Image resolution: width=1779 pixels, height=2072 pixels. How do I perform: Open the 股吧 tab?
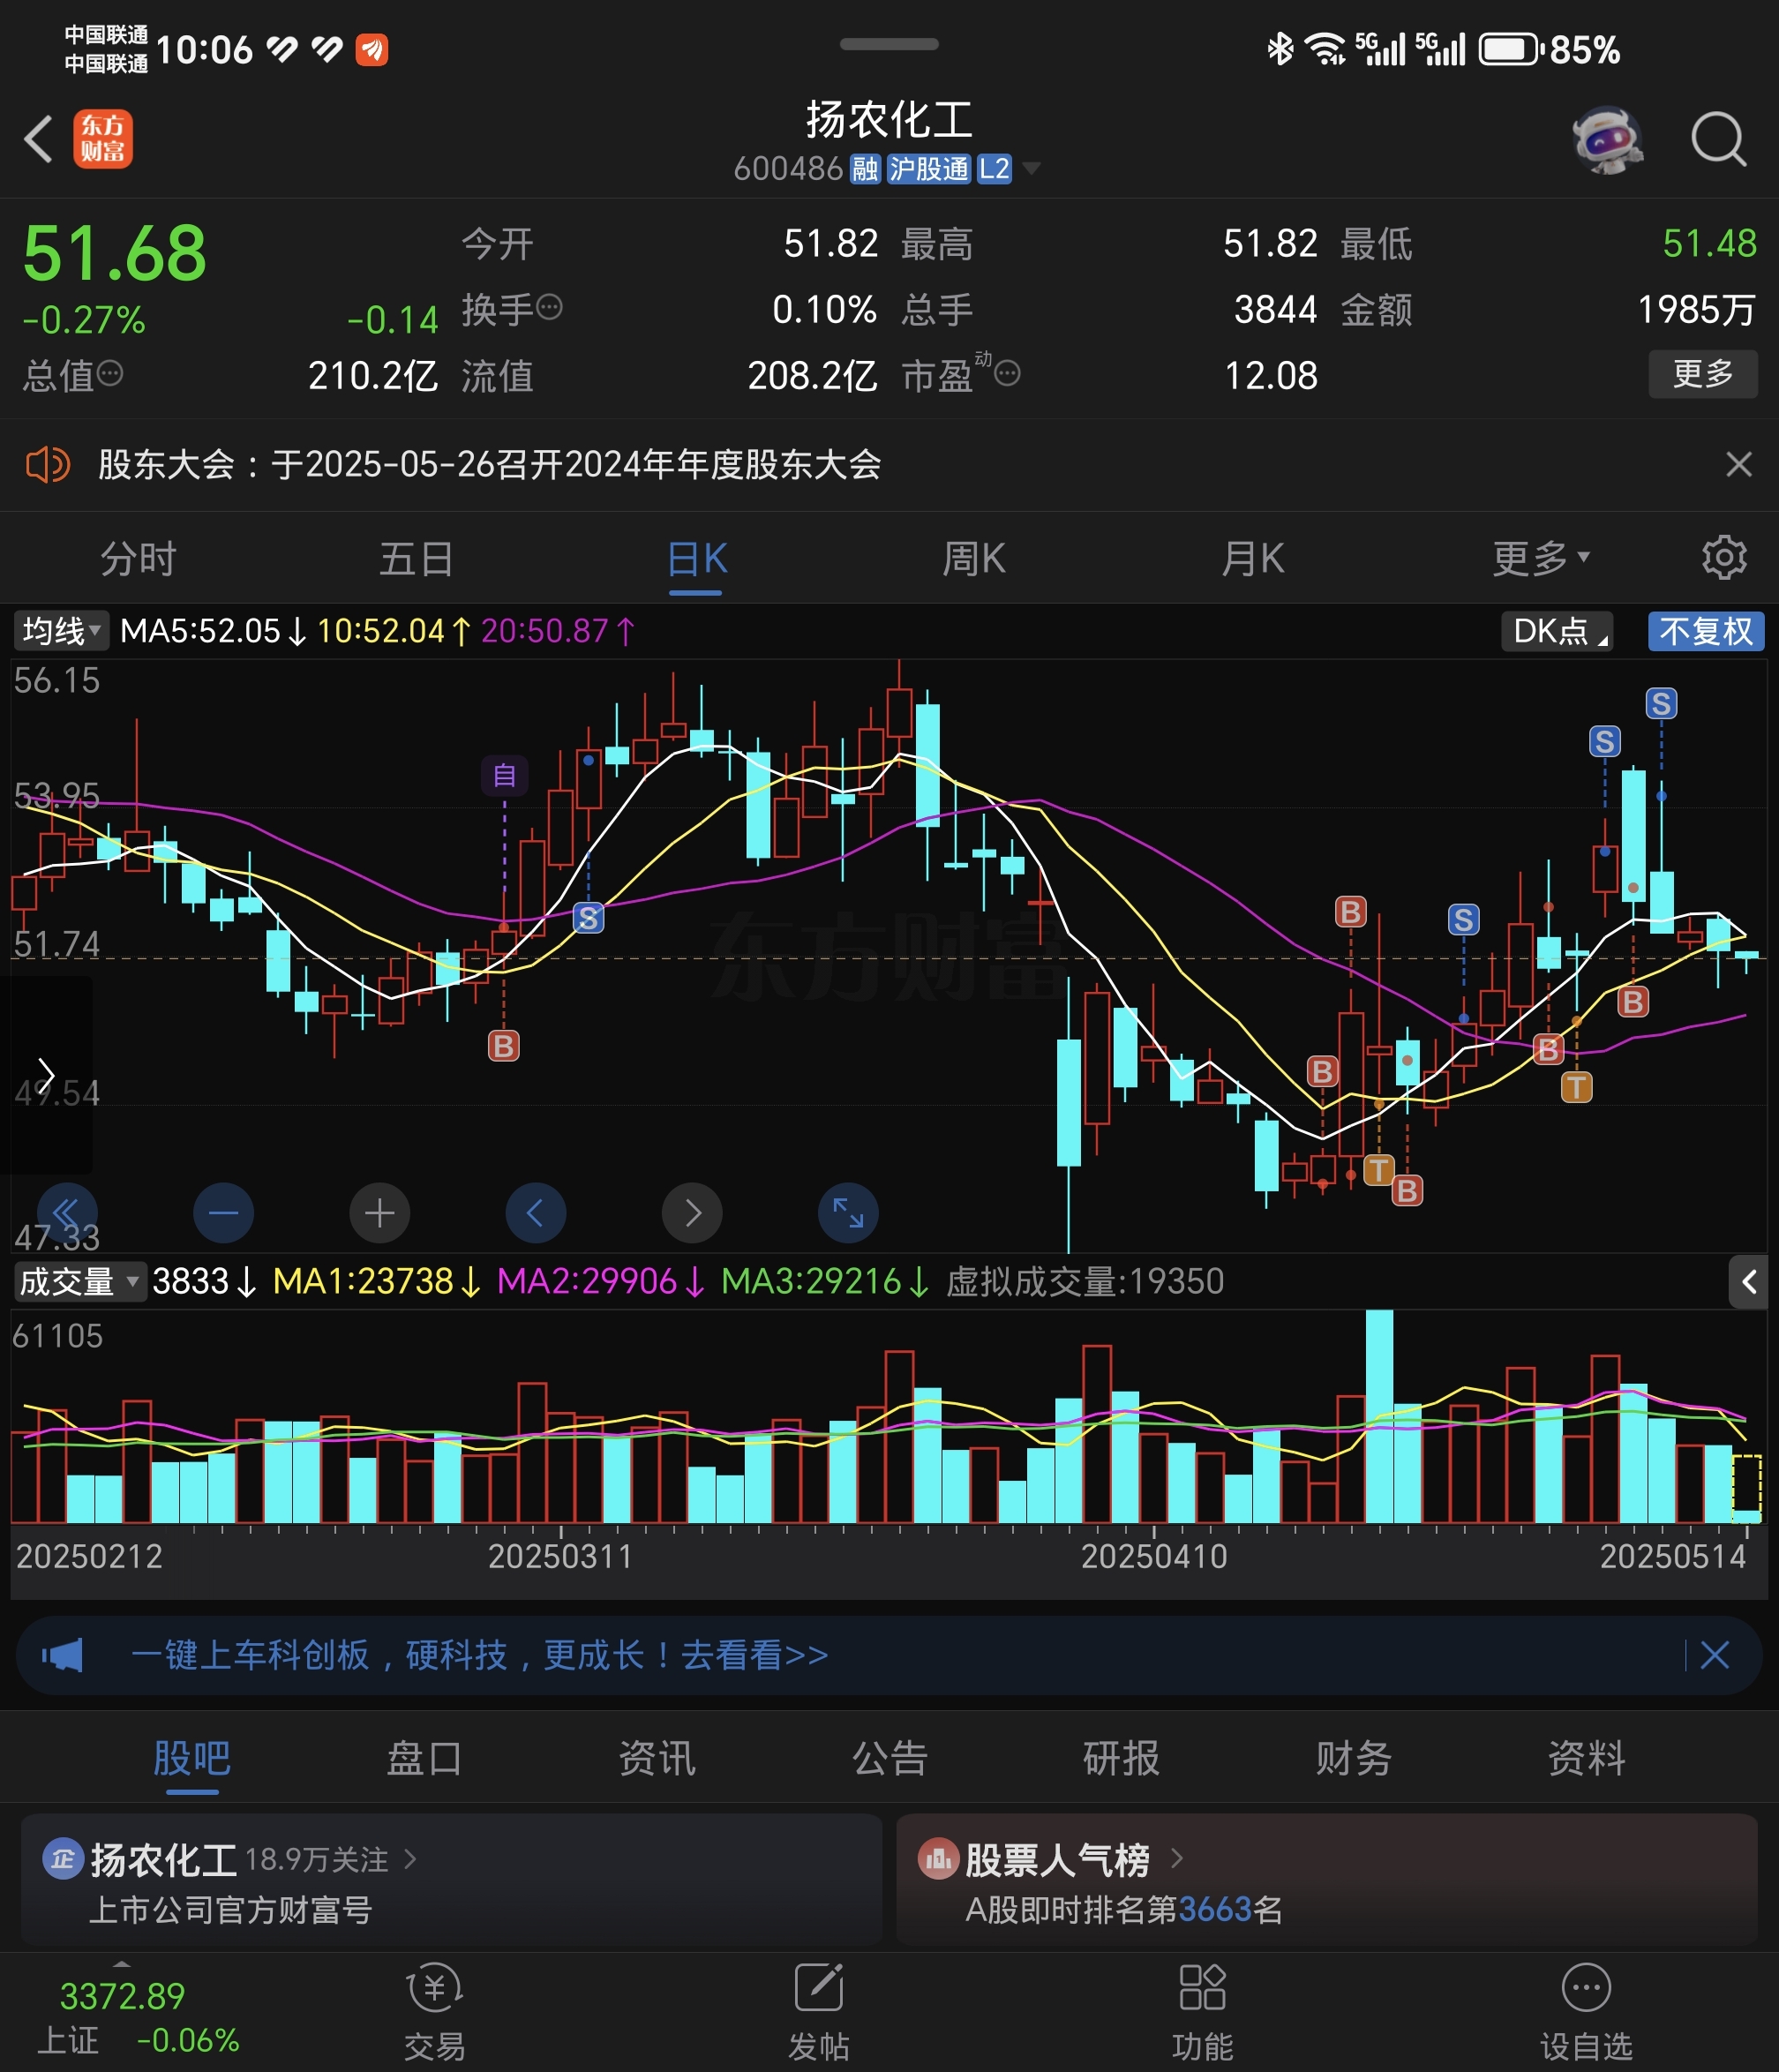click(192, 1758)
